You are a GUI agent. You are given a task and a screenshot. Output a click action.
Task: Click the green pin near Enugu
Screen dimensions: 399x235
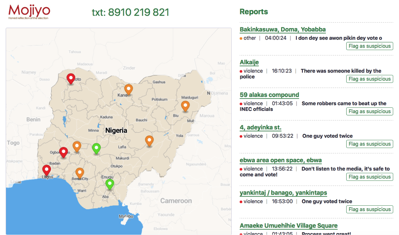click(110, 185)
